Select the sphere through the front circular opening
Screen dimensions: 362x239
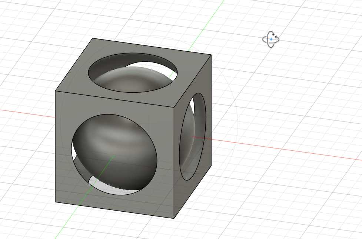116,152
